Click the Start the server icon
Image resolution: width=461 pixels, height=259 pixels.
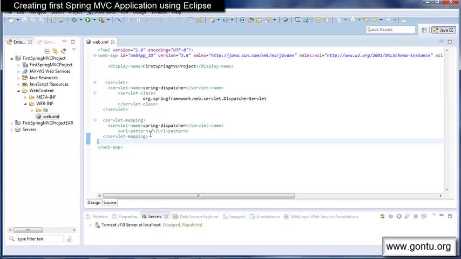point(399,216)
